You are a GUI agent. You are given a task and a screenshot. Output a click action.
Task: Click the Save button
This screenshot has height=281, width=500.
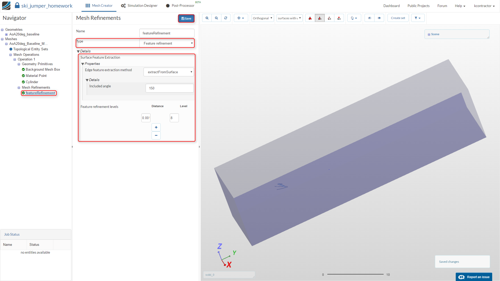tap(186, 19)
